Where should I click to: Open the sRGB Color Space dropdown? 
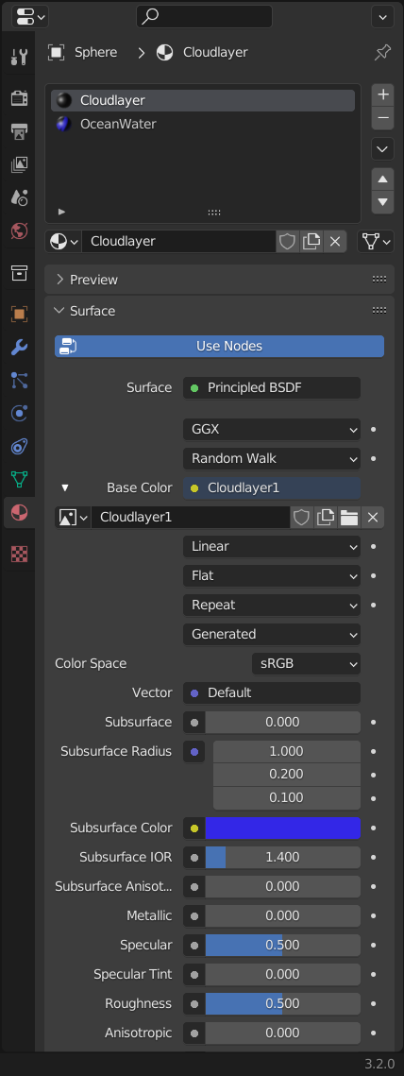(306, 663)
